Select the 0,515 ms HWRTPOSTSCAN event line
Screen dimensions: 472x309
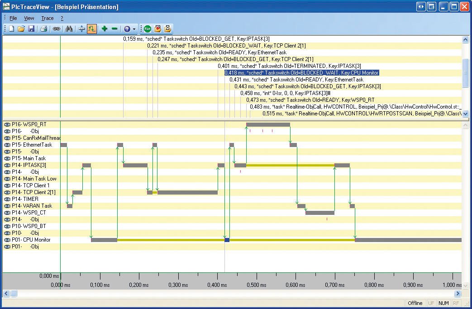click(x=362, y=114)
